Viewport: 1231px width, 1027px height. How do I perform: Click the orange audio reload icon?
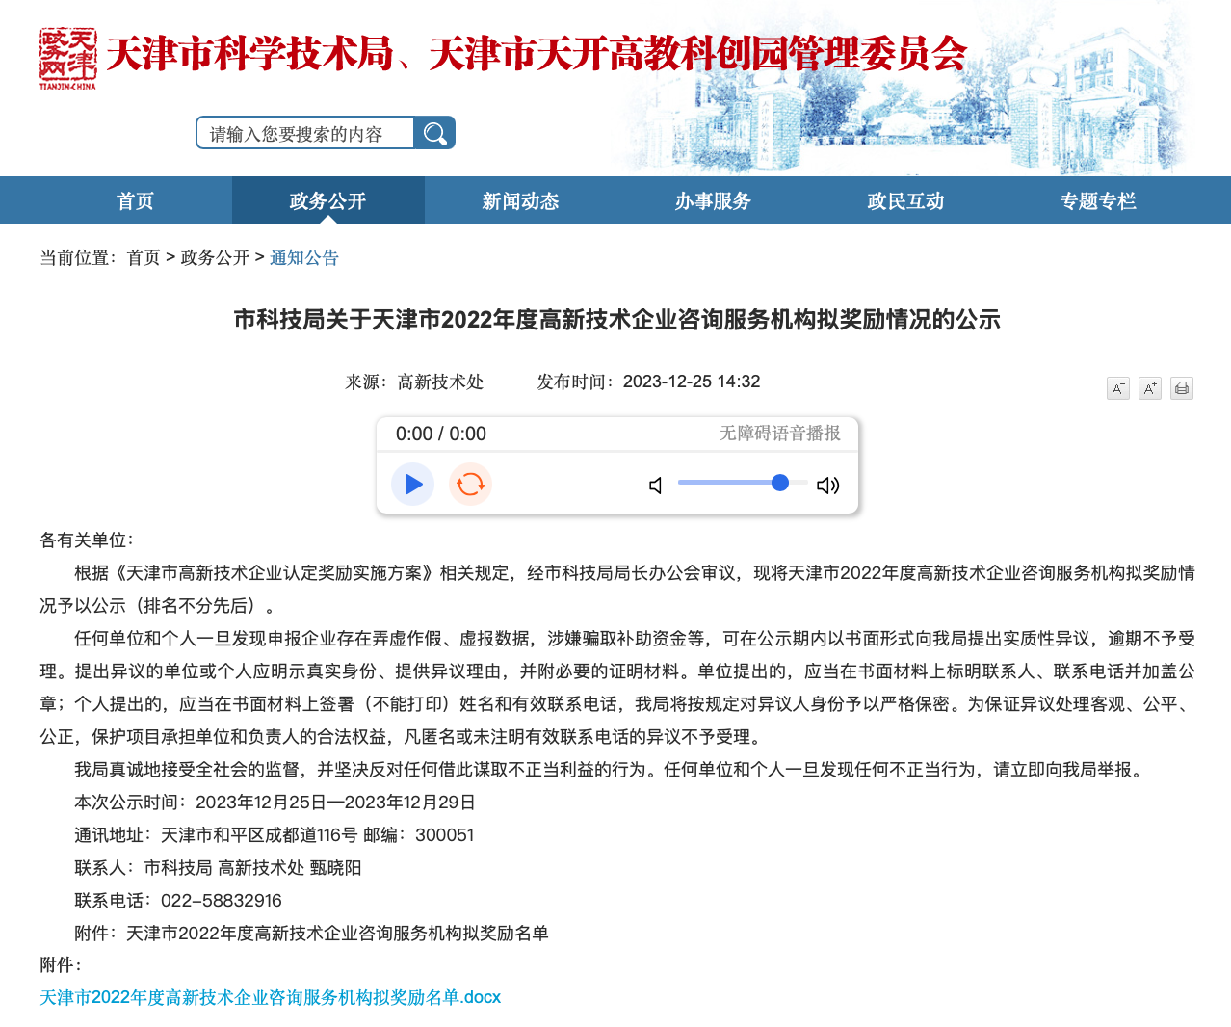pos(470,484)
